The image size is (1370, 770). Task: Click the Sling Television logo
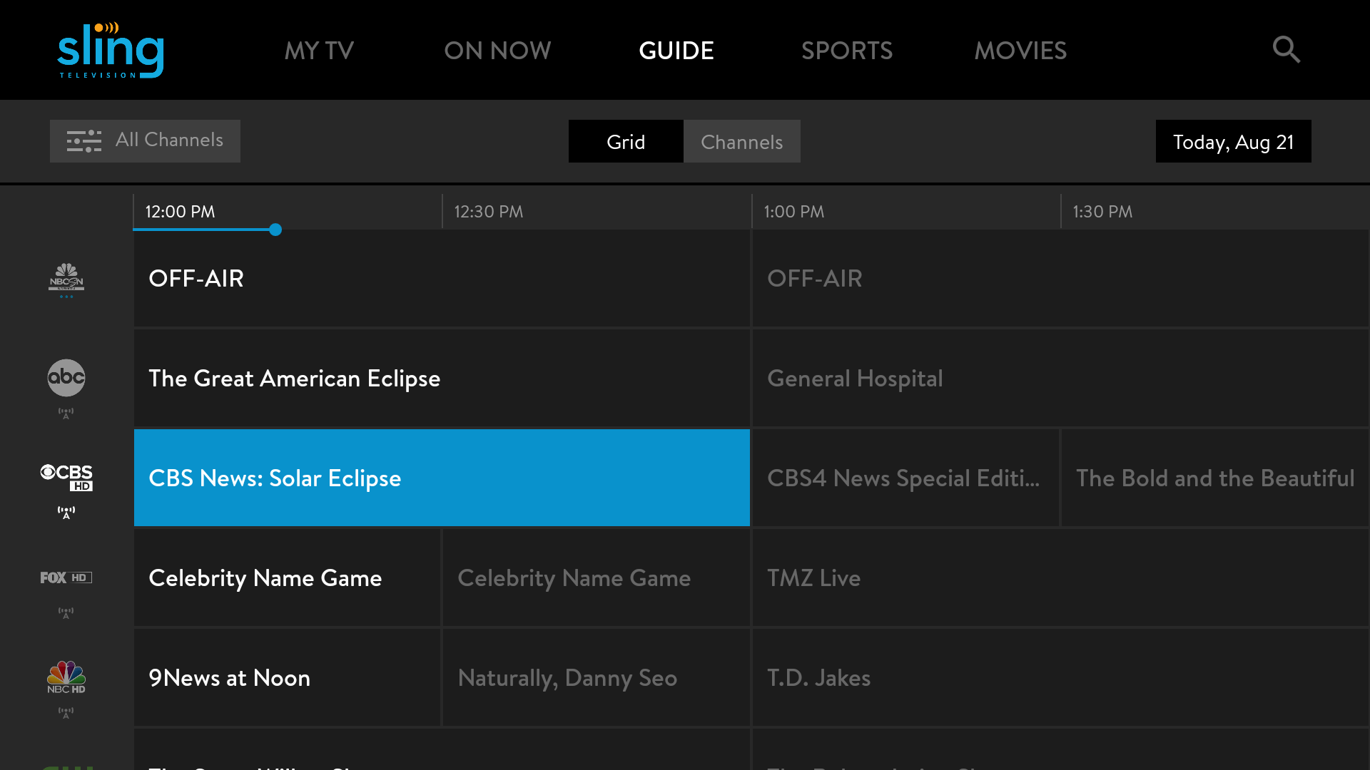111,50
